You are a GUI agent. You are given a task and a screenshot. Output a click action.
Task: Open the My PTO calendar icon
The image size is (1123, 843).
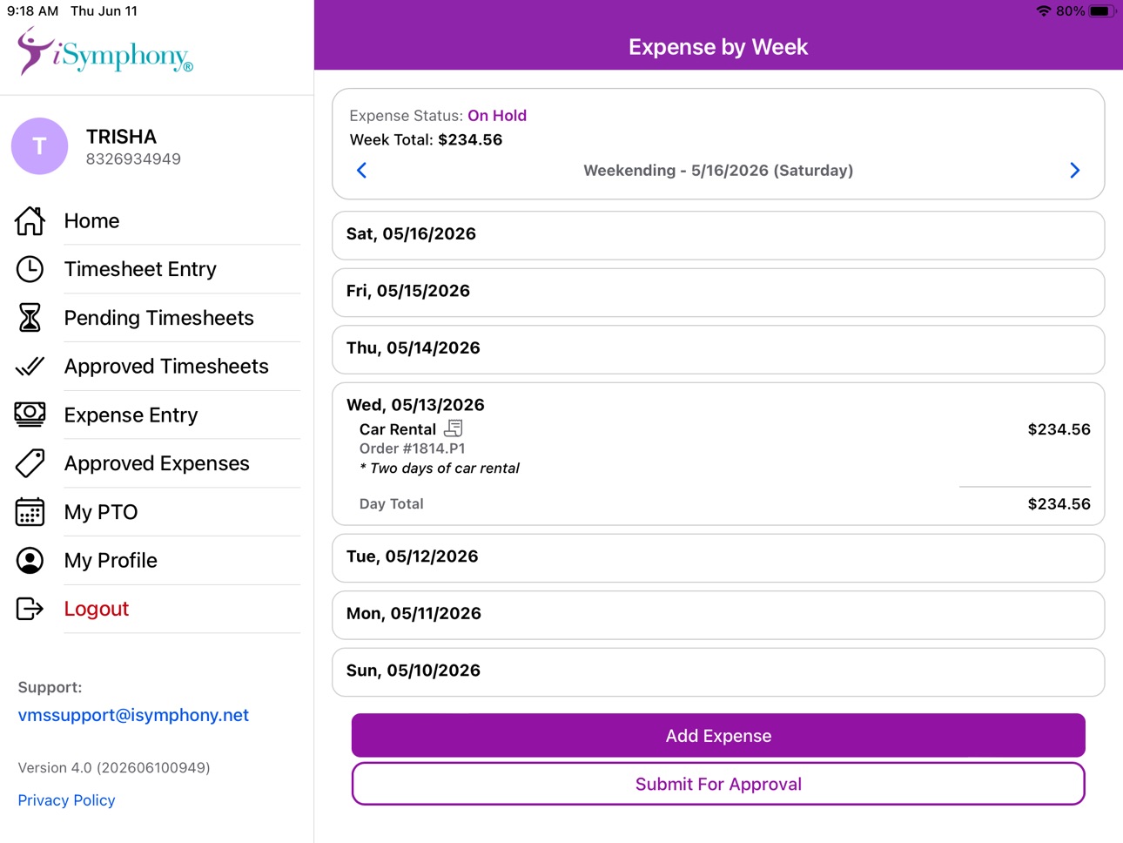pyautogui.click(x=30, y=512)
